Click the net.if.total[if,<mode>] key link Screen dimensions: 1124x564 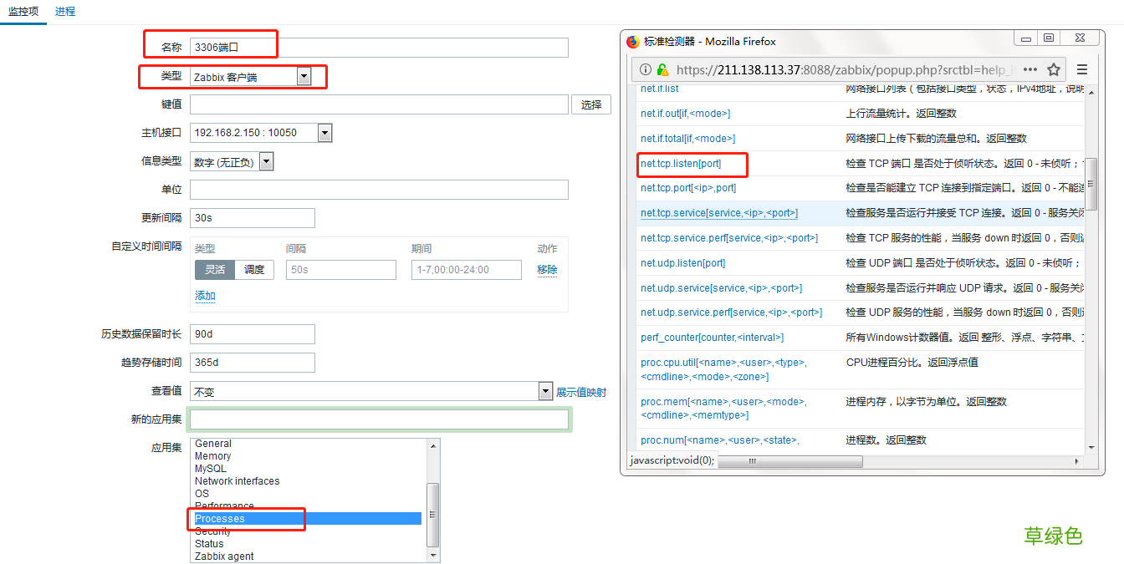(x=687, y=139)
